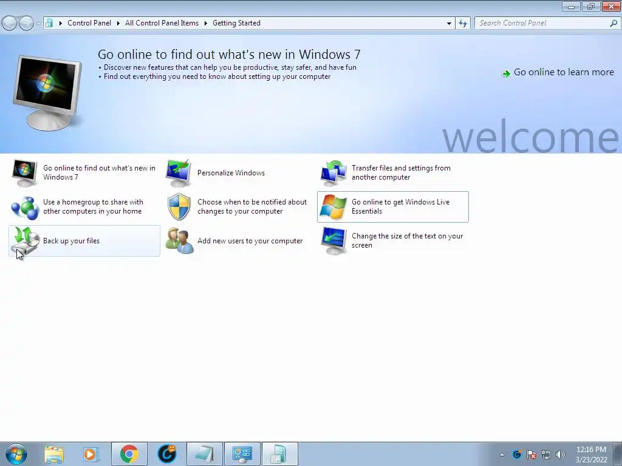Expand the arrow after All Control Panel Items

click(x=205, y=23)
